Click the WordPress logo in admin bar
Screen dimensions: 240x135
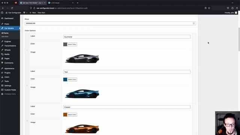2,13
